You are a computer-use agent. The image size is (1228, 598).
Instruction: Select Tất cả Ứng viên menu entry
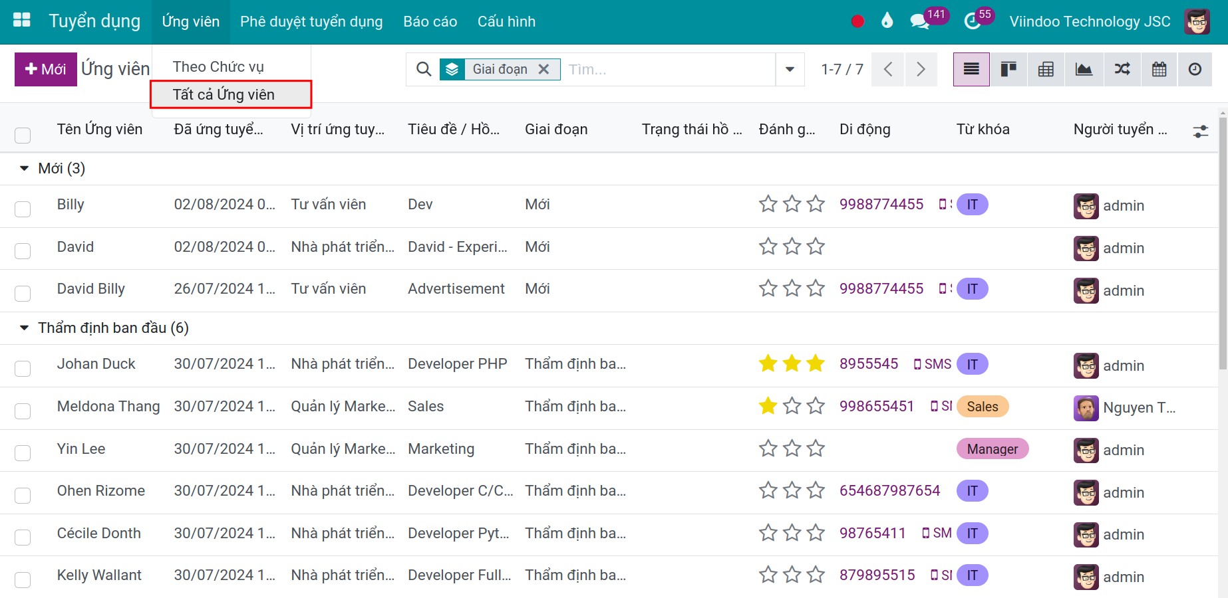click(x=231, y=94)
